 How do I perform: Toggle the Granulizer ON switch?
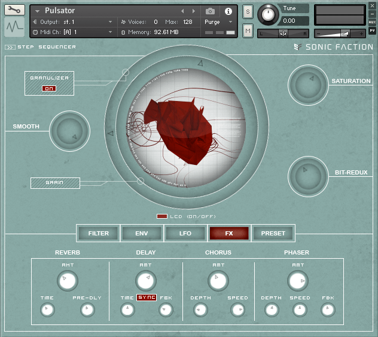coord(49,88)
